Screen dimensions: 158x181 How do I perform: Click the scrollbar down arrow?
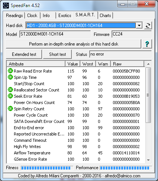coord(148,160)
